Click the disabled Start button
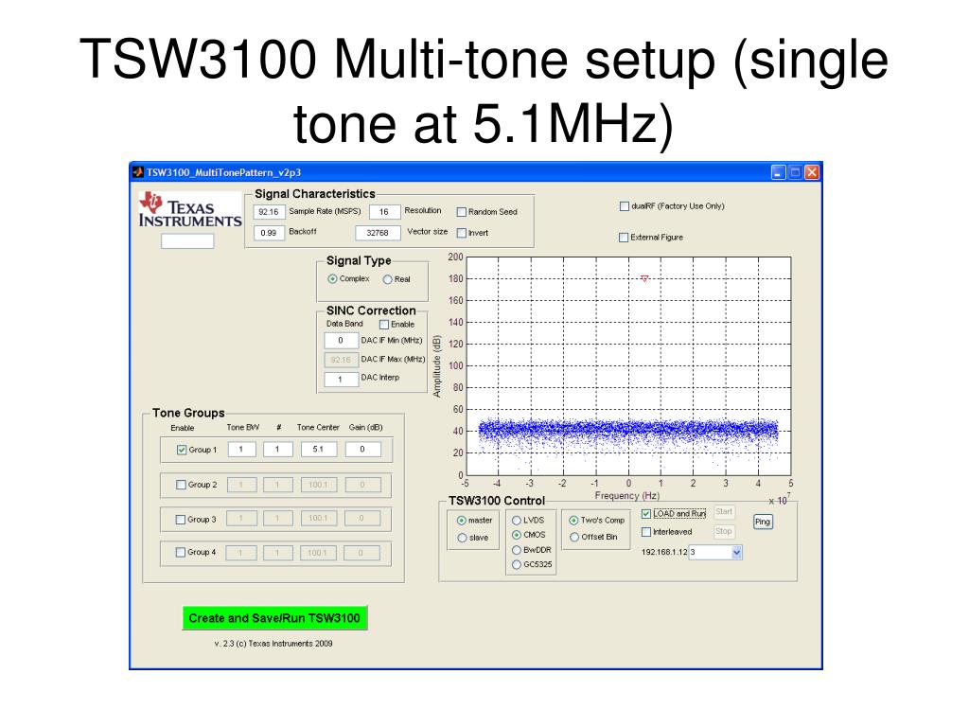Image resolution: width=969 pixels, height=727 pixels. pos(724,512)
